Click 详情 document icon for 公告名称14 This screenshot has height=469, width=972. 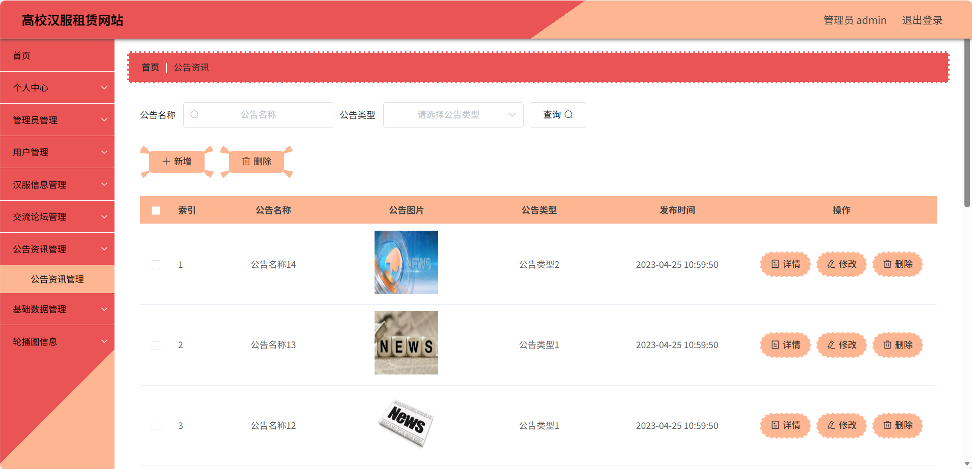point(775,264)
